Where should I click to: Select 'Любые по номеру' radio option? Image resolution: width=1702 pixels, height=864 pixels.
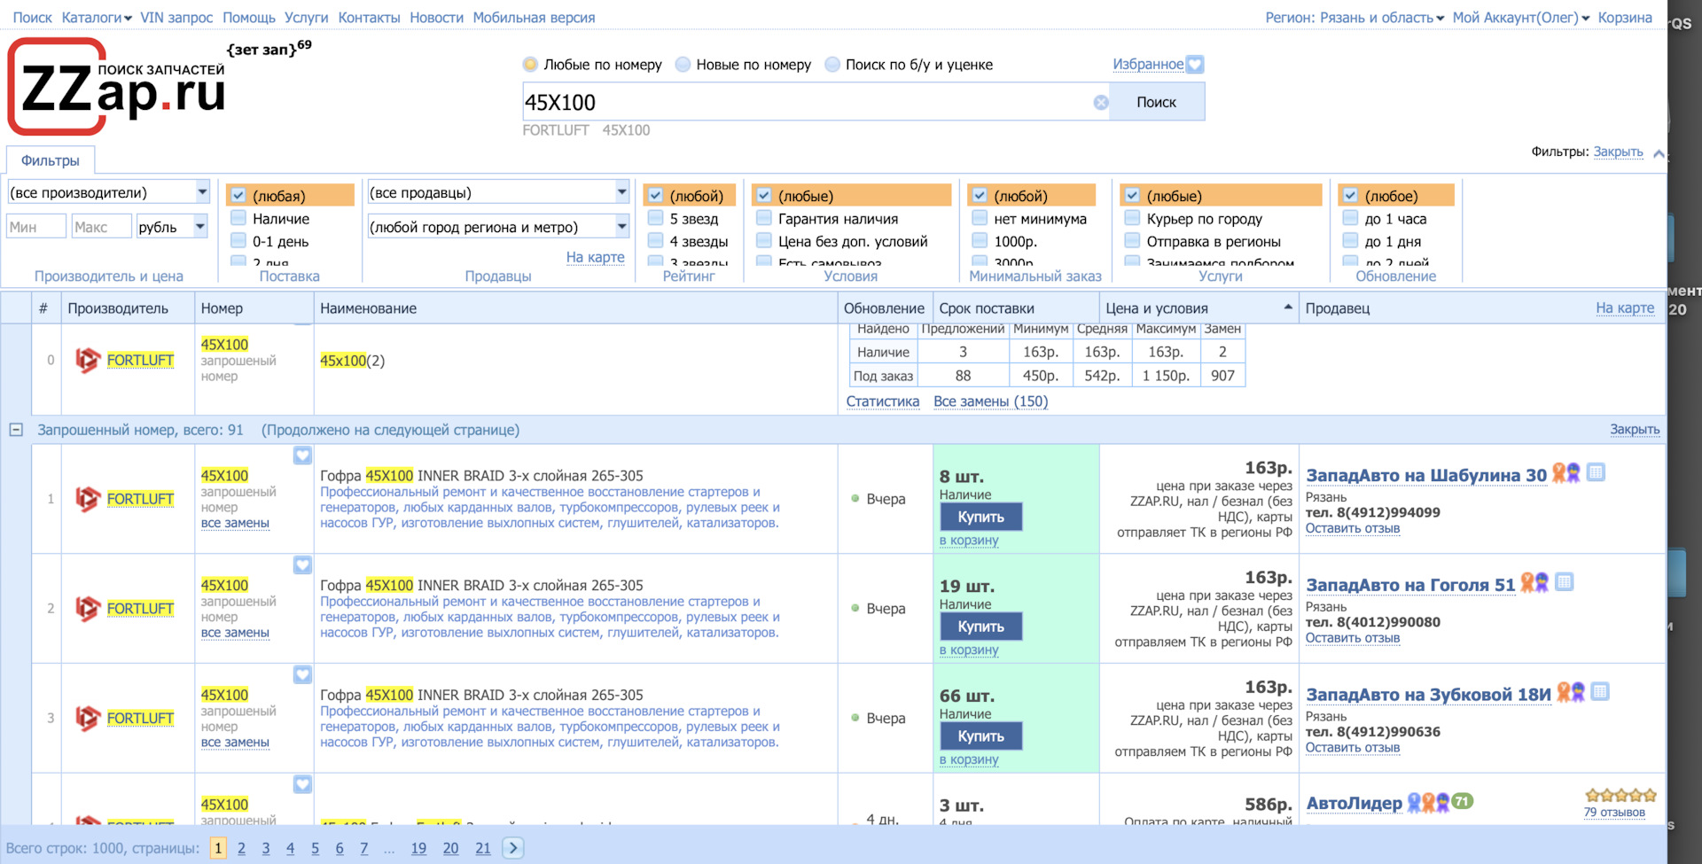pos(531,65)
